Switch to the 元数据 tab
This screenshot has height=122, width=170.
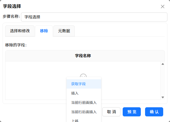64,31
